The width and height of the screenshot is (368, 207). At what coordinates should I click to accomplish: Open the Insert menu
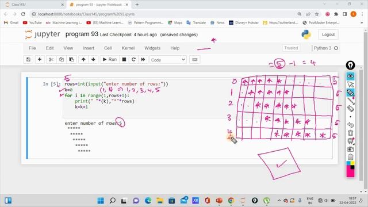tap(89, 48)
